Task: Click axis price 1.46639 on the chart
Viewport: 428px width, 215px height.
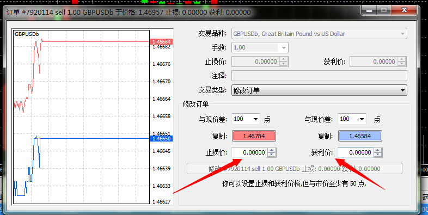Action: [161, 168]
